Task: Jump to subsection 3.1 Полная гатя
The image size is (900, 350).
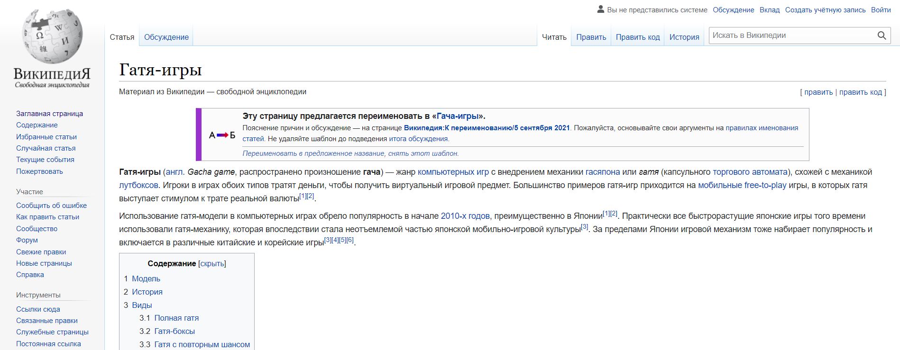Action: click(176, 318)
